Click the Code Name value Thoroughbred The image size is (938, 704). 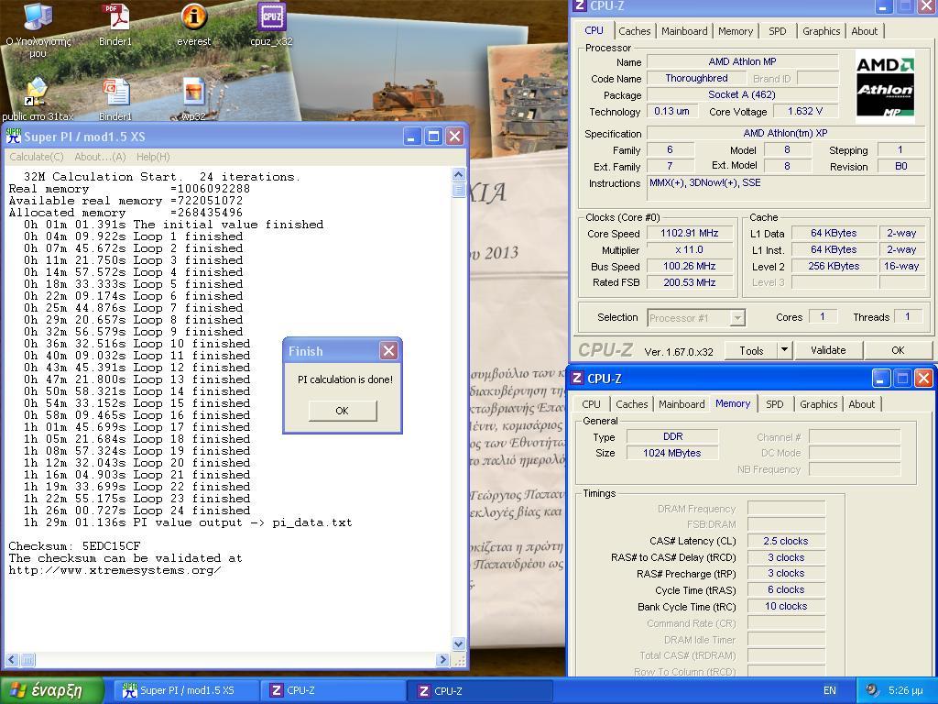[x=696, y=79]
